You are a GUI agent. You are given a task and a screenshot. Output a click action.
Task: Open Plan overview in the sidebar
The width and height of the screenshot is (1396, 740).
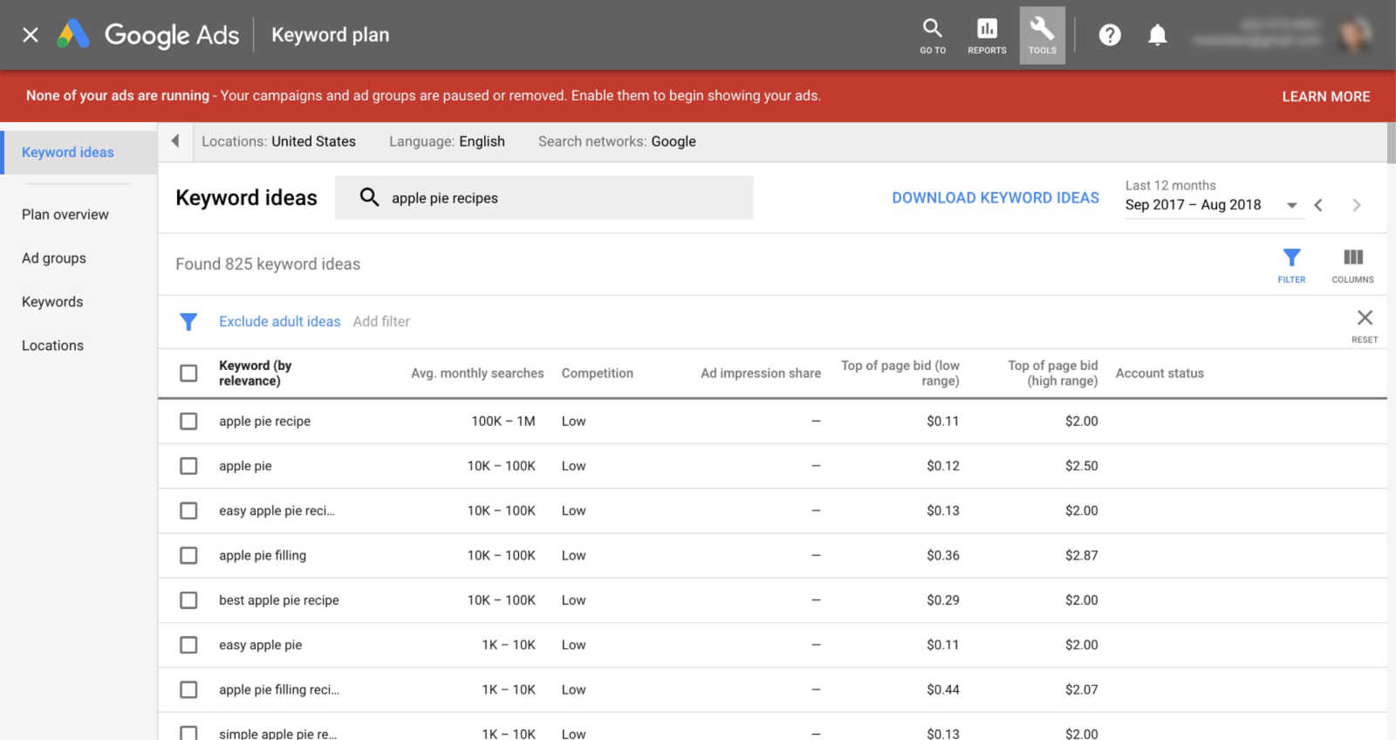(65, 215)
